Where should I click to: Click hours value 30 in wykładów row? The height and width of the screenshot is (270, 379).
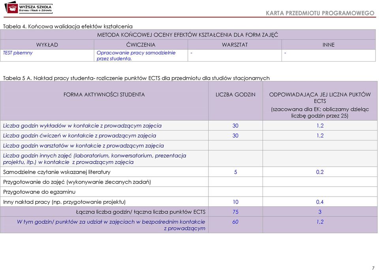tap(235, 126)
